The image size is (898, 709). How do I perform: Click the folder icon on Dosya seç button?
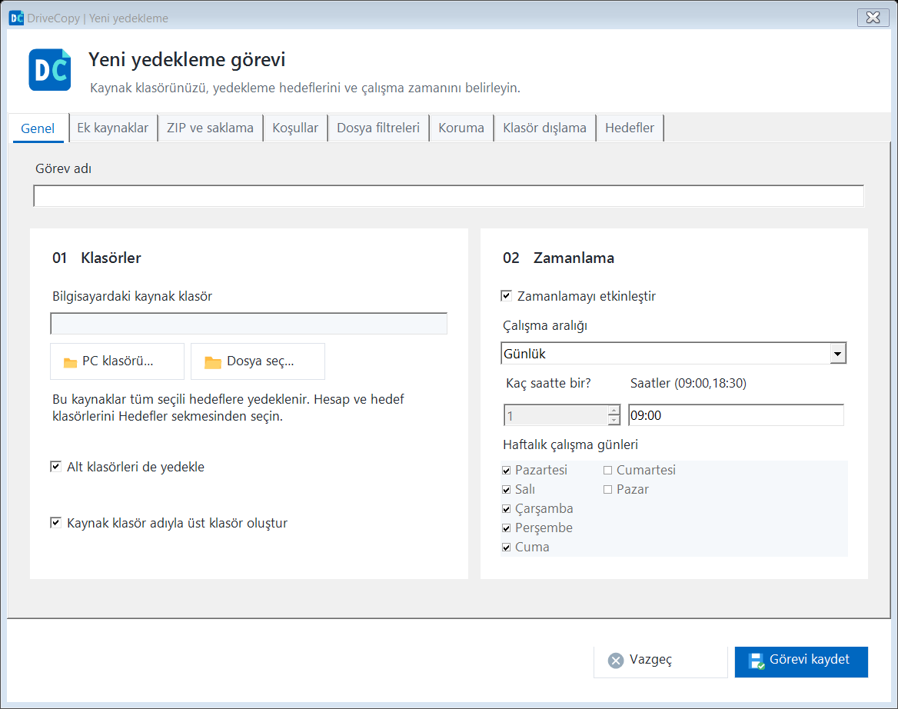pyautogui.click(x=213, y=362)
